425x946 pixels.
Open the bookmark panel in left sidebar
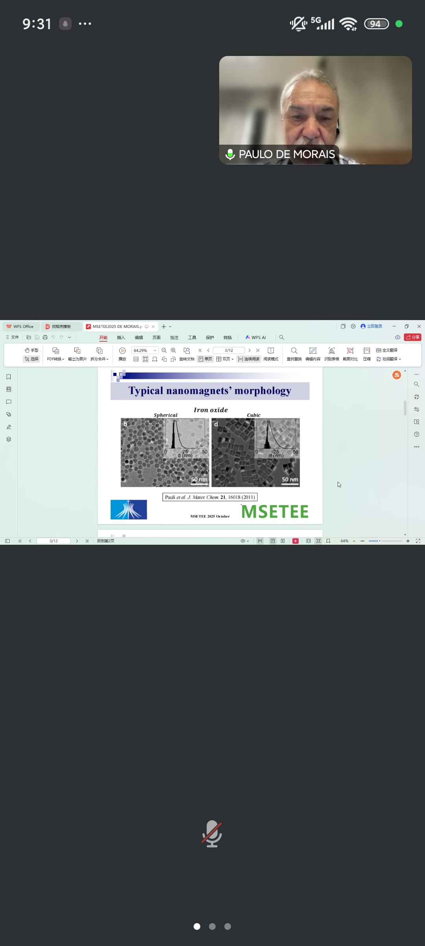click(x=9, y=377)
